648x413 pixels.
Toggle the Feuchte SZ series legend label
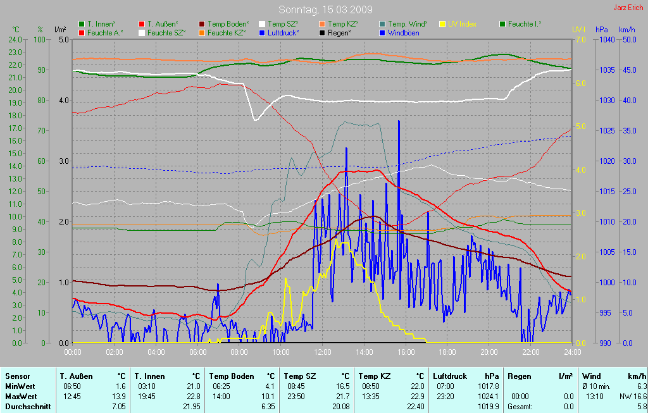(166, 32)
